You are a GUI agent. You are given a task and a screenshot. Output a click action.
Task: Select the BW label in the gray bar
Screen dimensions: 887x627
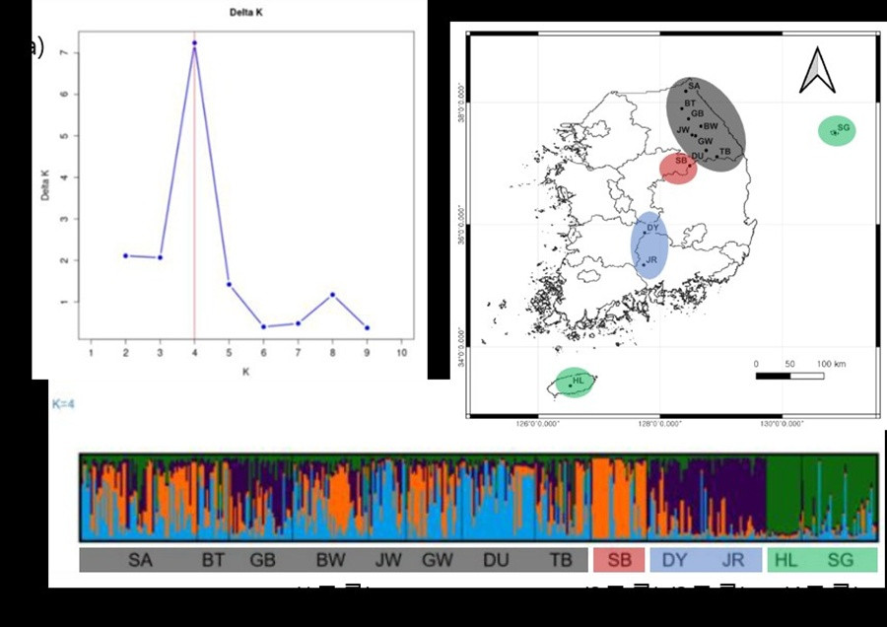coord(330,560)
